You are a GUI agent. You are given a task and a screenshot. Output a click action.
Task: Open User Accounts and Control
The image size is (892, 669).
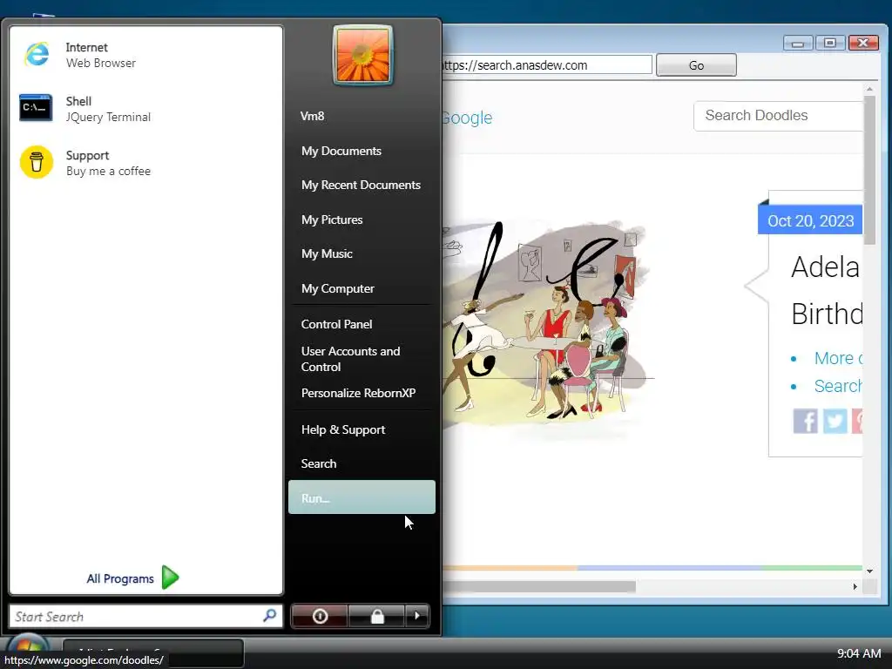tap(350, 359)
